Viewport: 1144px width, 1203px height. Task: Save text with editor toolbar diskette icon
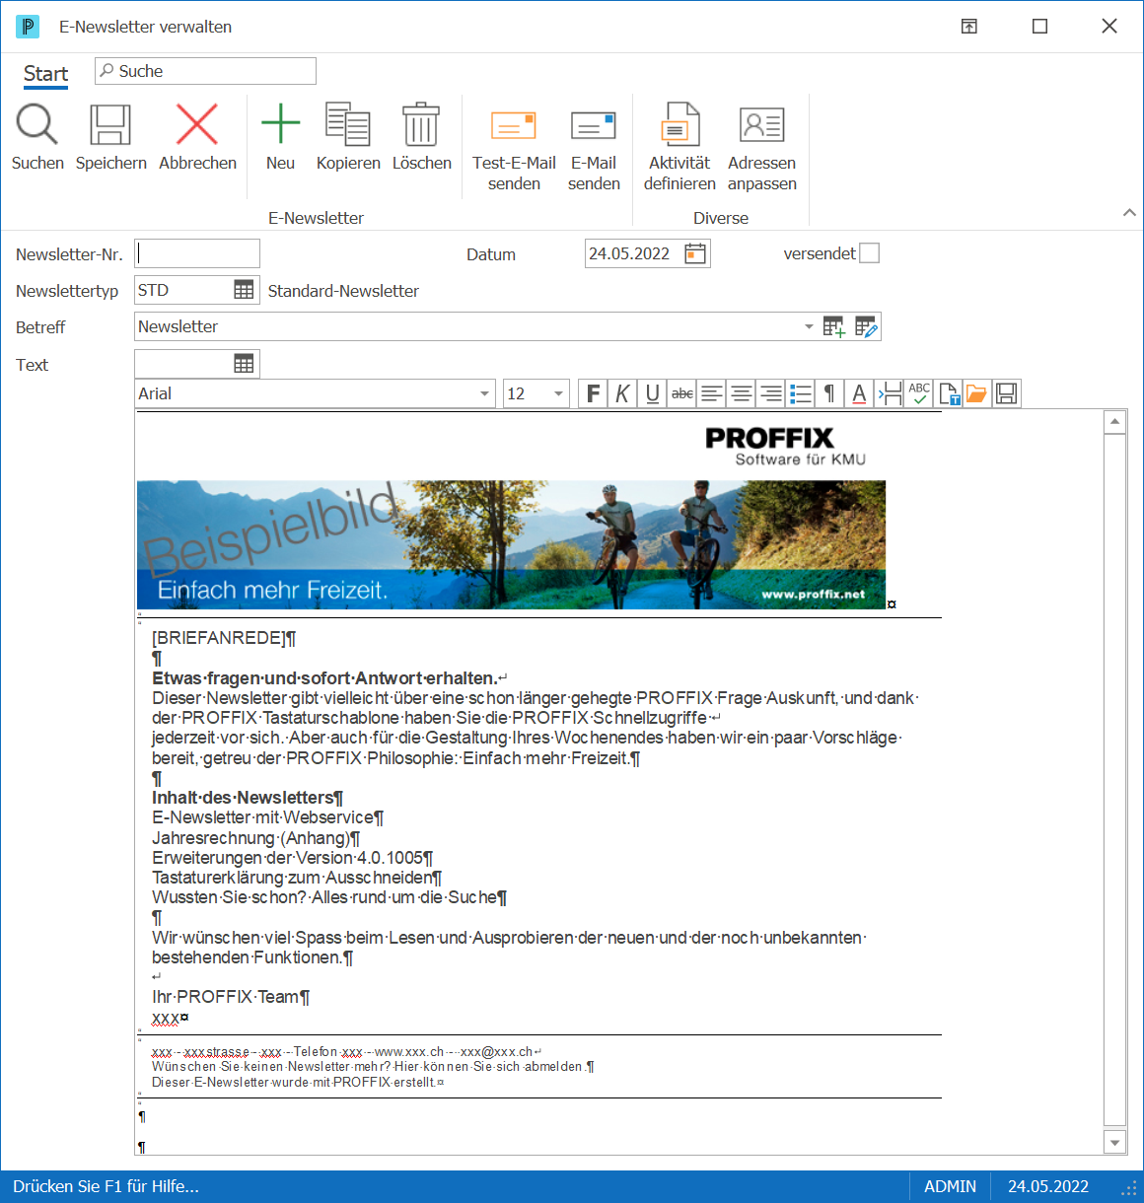[x=1006, y=393]
